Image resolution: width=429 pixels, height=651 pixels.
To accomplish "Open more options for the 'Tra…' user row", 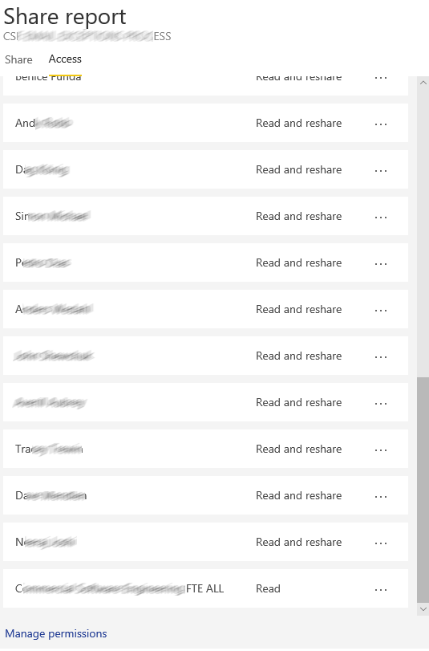I will coord(380,450).
